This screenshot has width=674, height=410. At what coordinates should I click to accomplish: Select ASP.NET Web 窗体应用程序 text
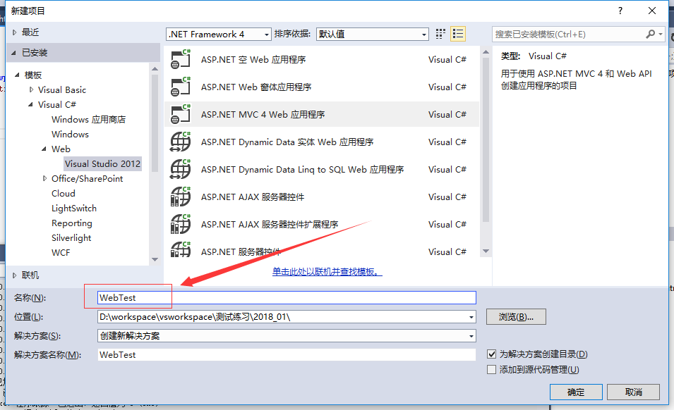[256, 87]
